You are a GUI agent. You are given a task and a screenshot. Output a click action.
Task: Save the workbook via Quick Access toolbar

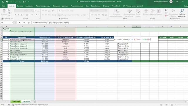[x=3, y=2]
